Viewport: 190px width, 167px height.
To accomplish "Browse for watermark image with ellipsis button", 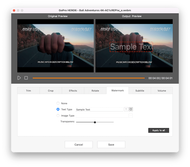I will tap(131, 116).
